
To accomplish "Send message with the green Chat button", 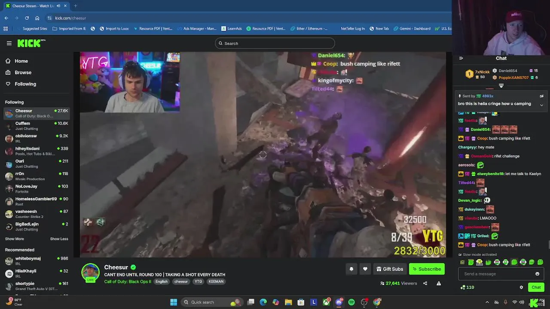I will click(x=536, y=287).
